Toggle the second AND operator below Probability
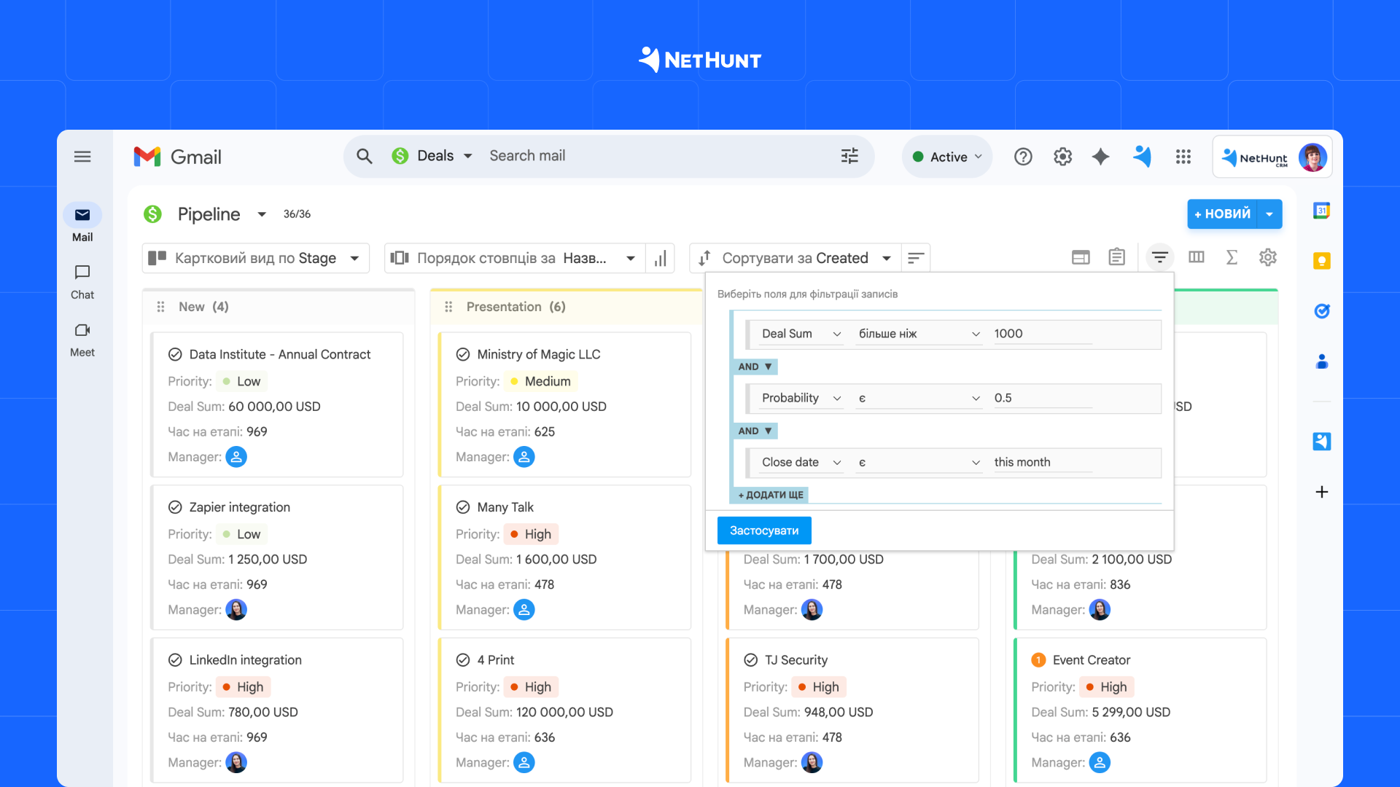 click(755, 431)
